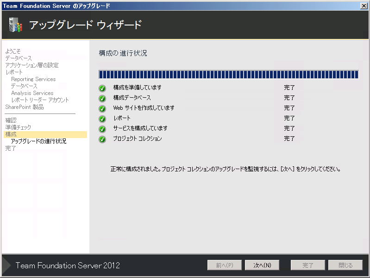
Task: Close the upgrade wizard window
Action: click(364, 6)
